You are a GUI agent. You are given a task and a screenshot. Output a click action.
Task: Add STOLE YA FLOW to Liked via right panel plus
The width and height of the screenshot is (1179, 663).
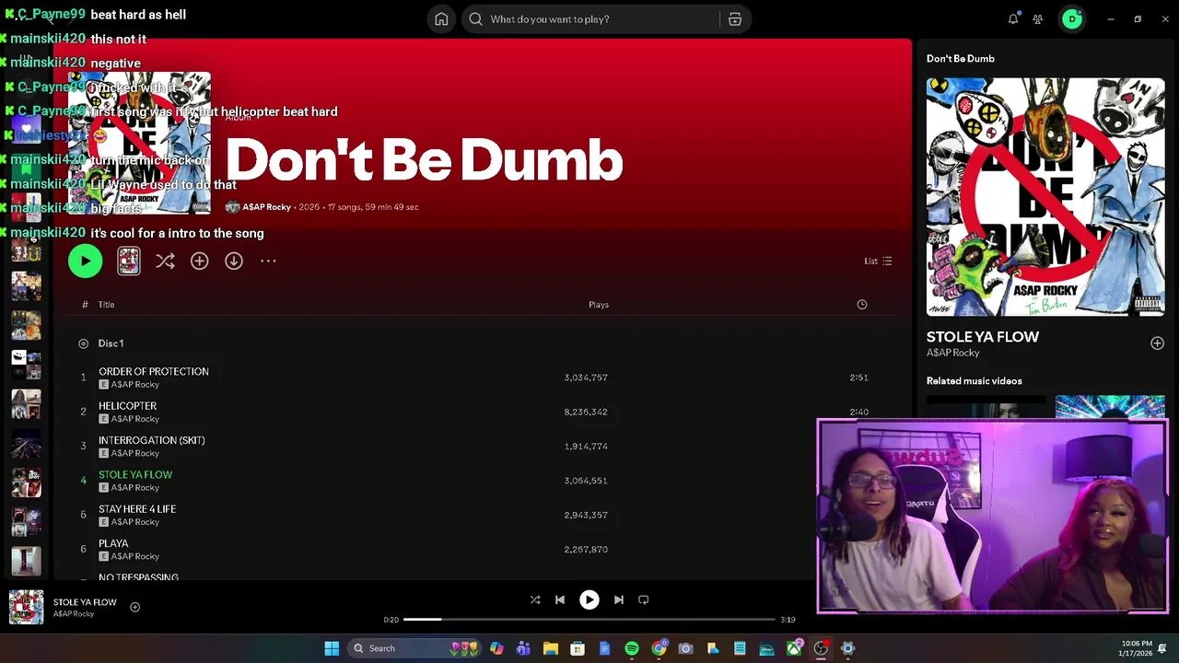tap(1157, 343)
